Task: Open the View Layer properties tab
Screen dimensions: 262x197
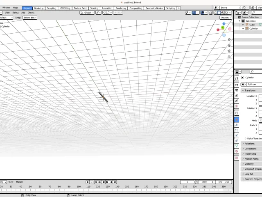Action: click(x=237, y=96)
